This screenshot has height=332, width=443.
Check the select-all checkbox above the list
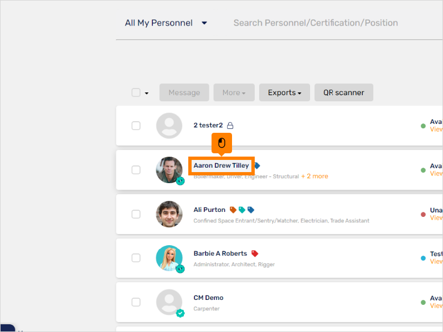(x=136, y=92)
